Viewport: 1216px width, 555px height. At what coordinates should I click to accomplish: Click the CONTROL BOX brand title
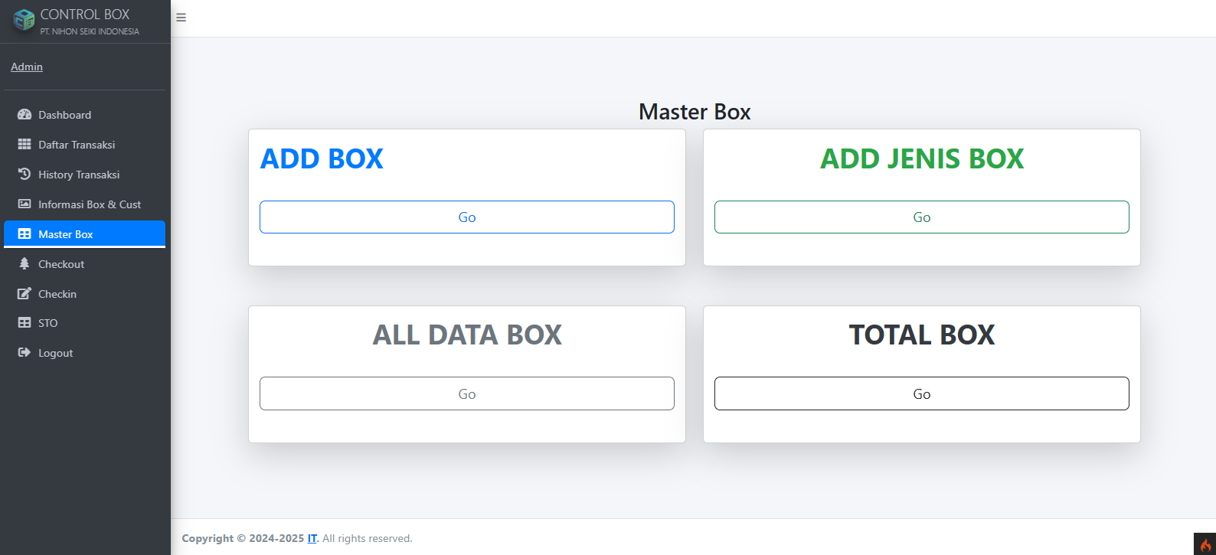pos(85,15)
